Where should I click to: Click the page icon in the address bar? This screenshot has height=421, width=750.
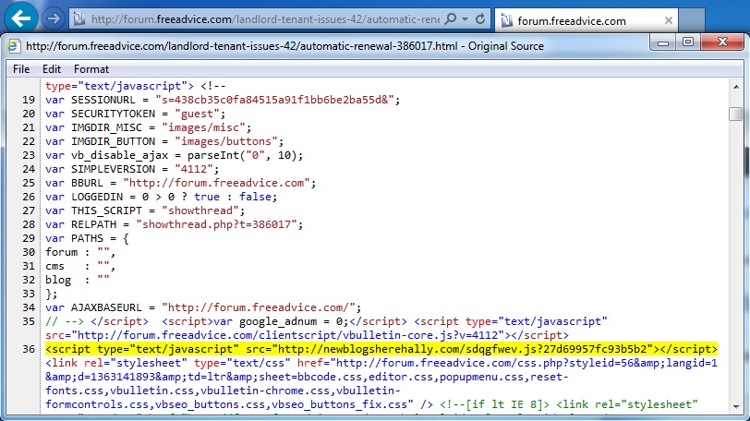pyautogui.click(x=80, y=19)
